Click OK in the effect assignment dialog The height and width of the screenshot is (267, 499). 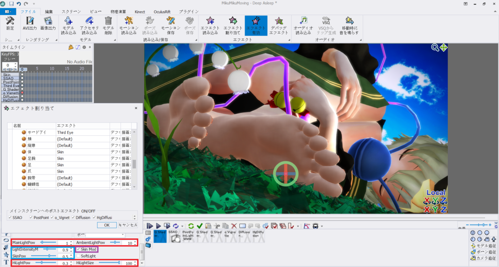click(x=106, y=225)
